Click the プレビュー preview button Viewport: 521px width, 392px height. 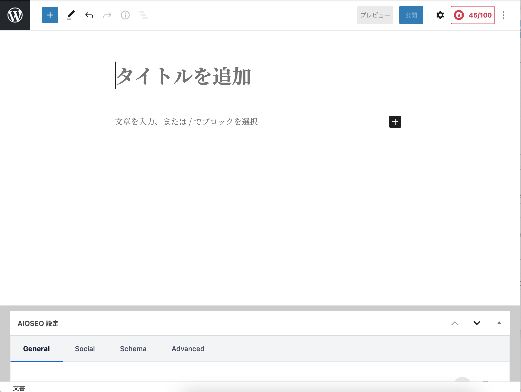pyautogui.click(x=375, y=15)
